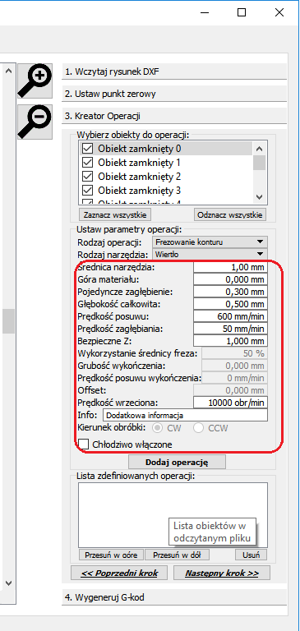The width and height of the screenshot is (300, 631).
Task: Click the Średnica narzędzia field
Action: click(x=230, y=267)
